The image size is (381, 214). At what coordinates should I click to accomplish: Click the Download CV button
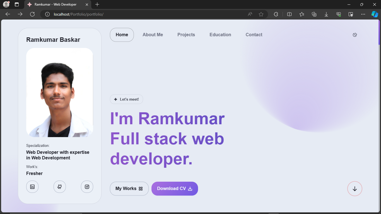coord(175,189)
